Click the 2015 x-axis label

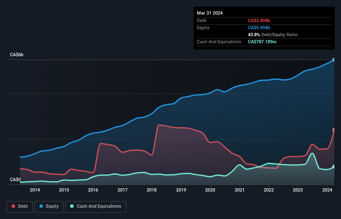click(64, 190)
